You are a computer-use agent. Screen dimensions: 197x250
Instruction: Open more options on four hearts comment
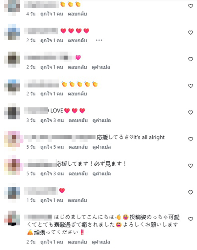click(99, 40)
